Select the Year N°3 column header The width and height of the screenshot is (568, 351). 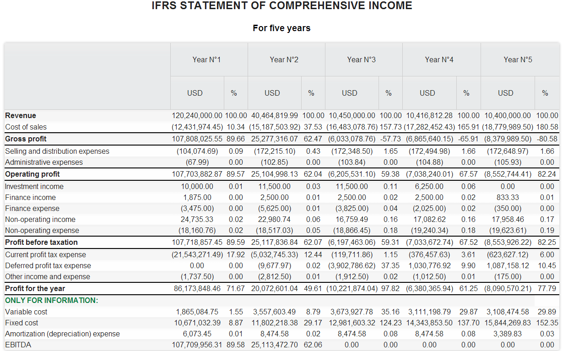362,59
